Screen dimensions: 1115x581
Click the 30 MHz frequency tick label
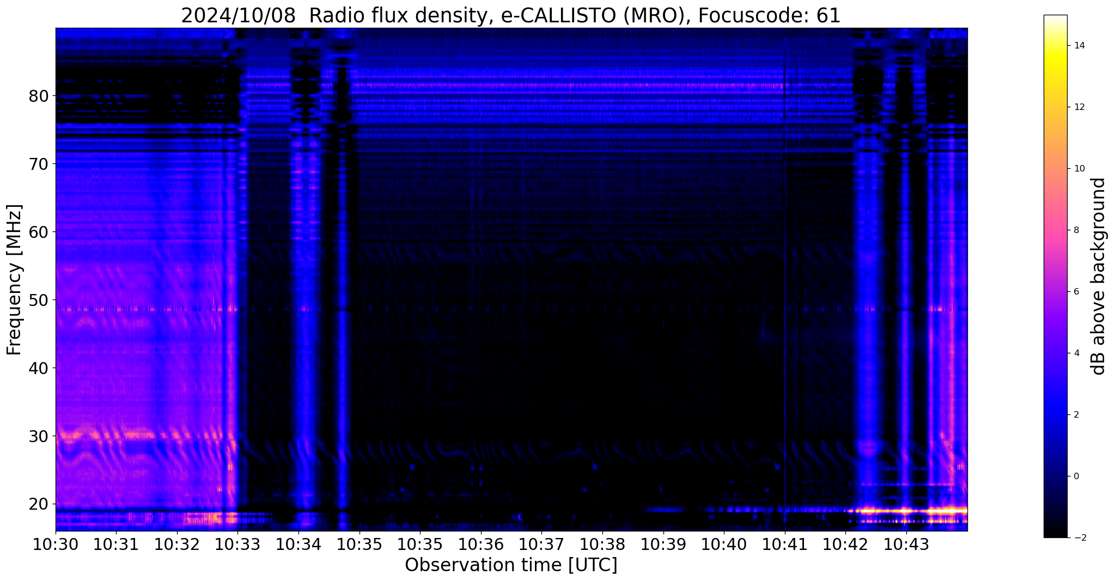tap(39, 436)
